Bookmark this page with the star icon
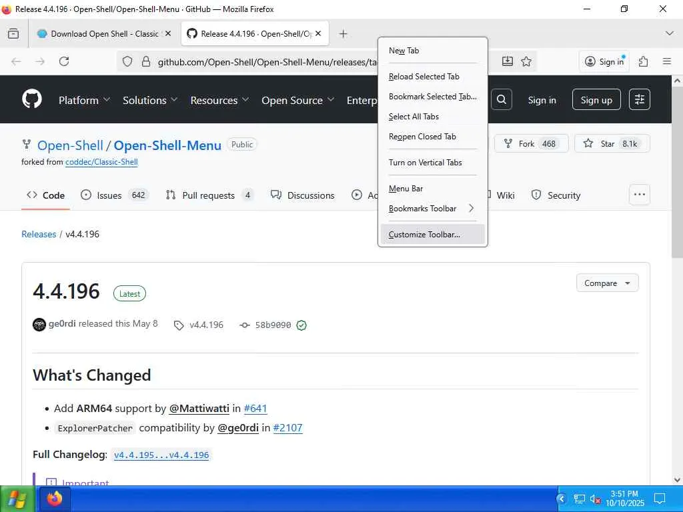683x512 pixels. 526,61
